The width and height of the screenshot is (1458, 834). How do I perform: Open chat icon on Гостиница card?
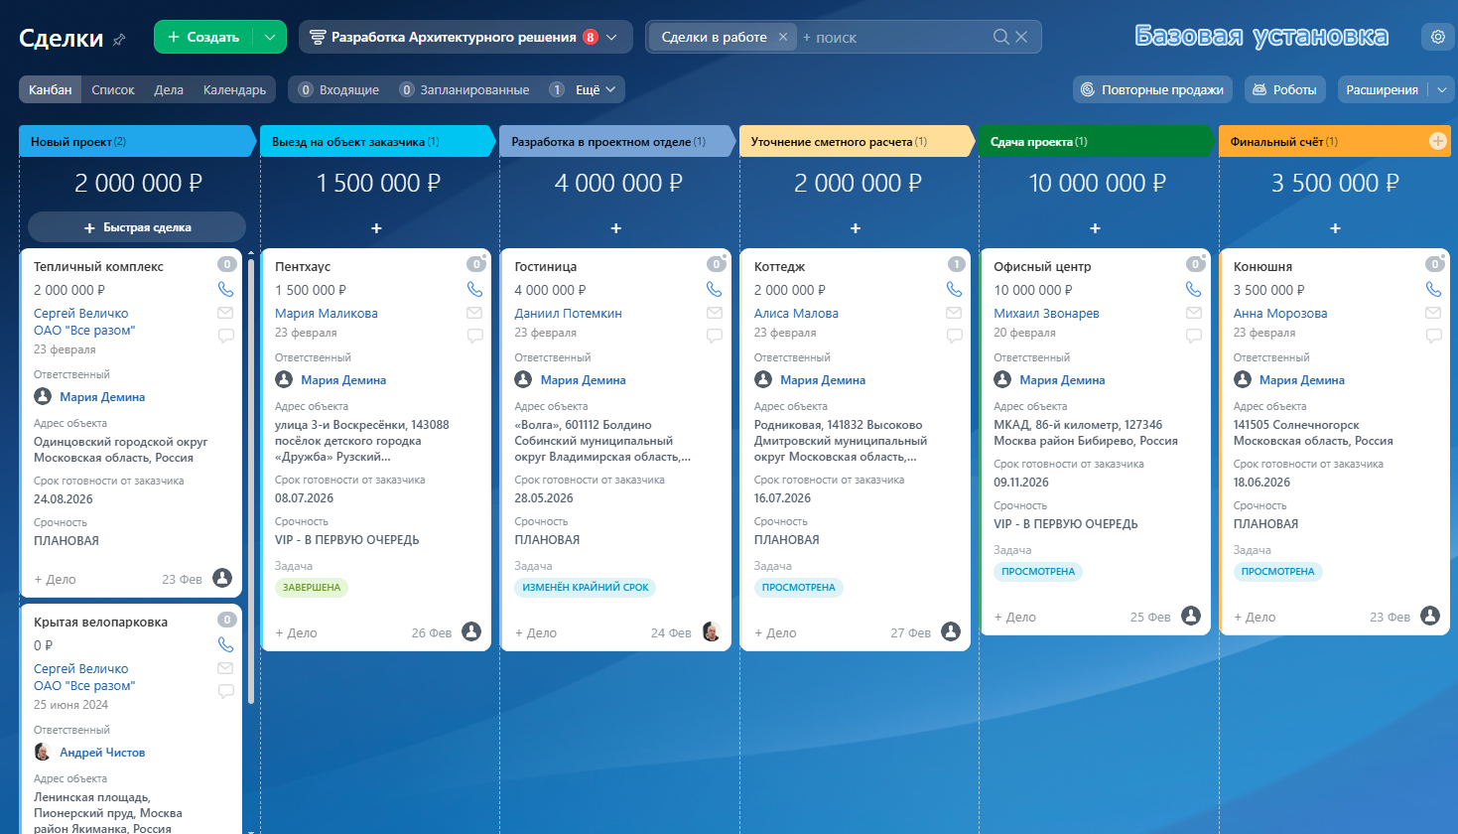[715, 336]
